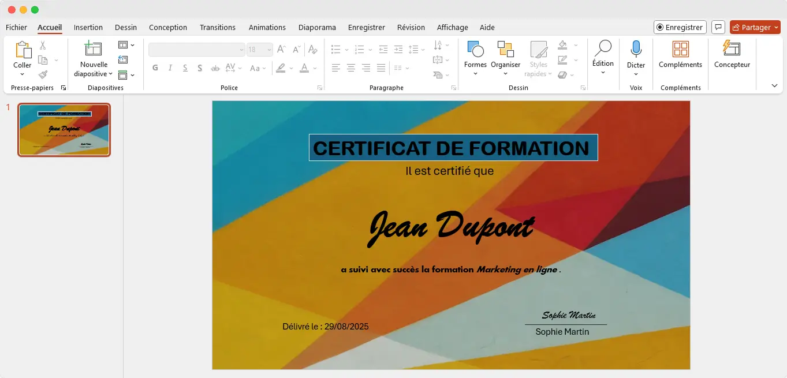
Task: Toggle underline (S) formatting
Action: click(x=185, y=68)
